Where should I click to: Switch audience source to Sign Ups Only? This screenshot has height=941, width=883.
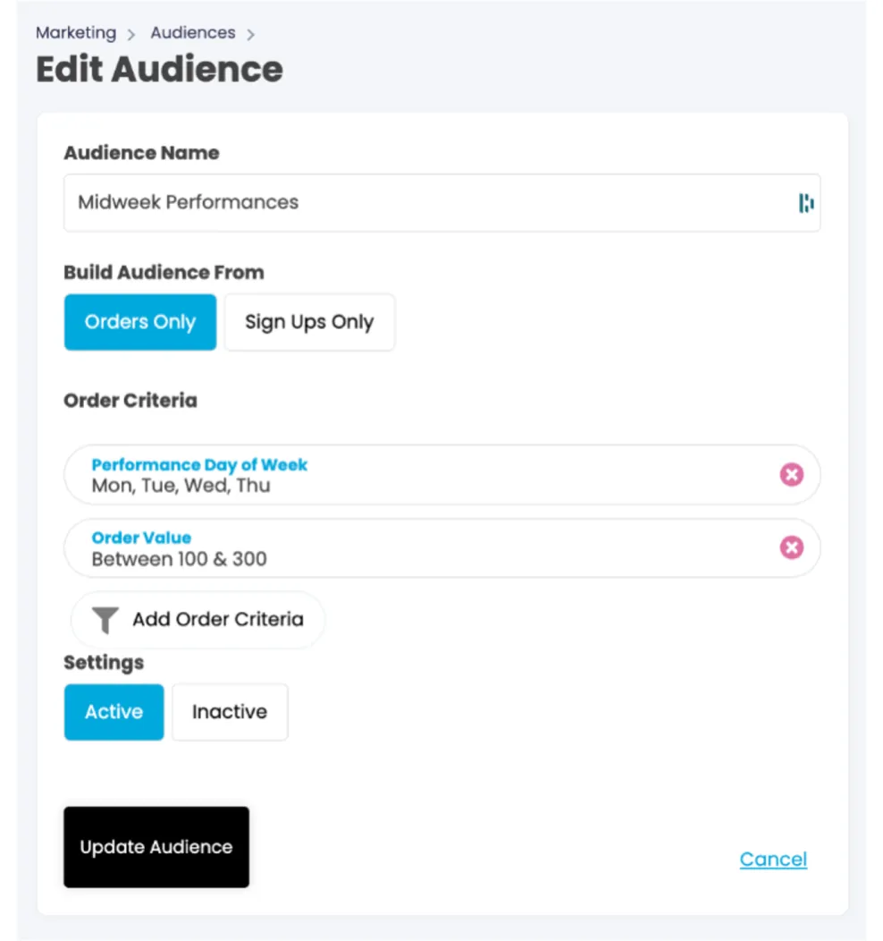pos(309,322)
